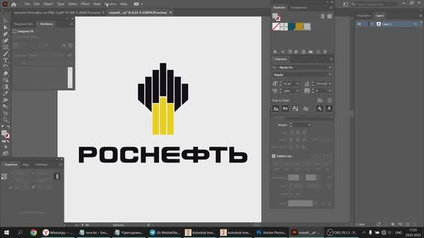The height and width of the screenshot is (238, 424).
Task: Open the Help menu
Action: [x=124, y=4]
